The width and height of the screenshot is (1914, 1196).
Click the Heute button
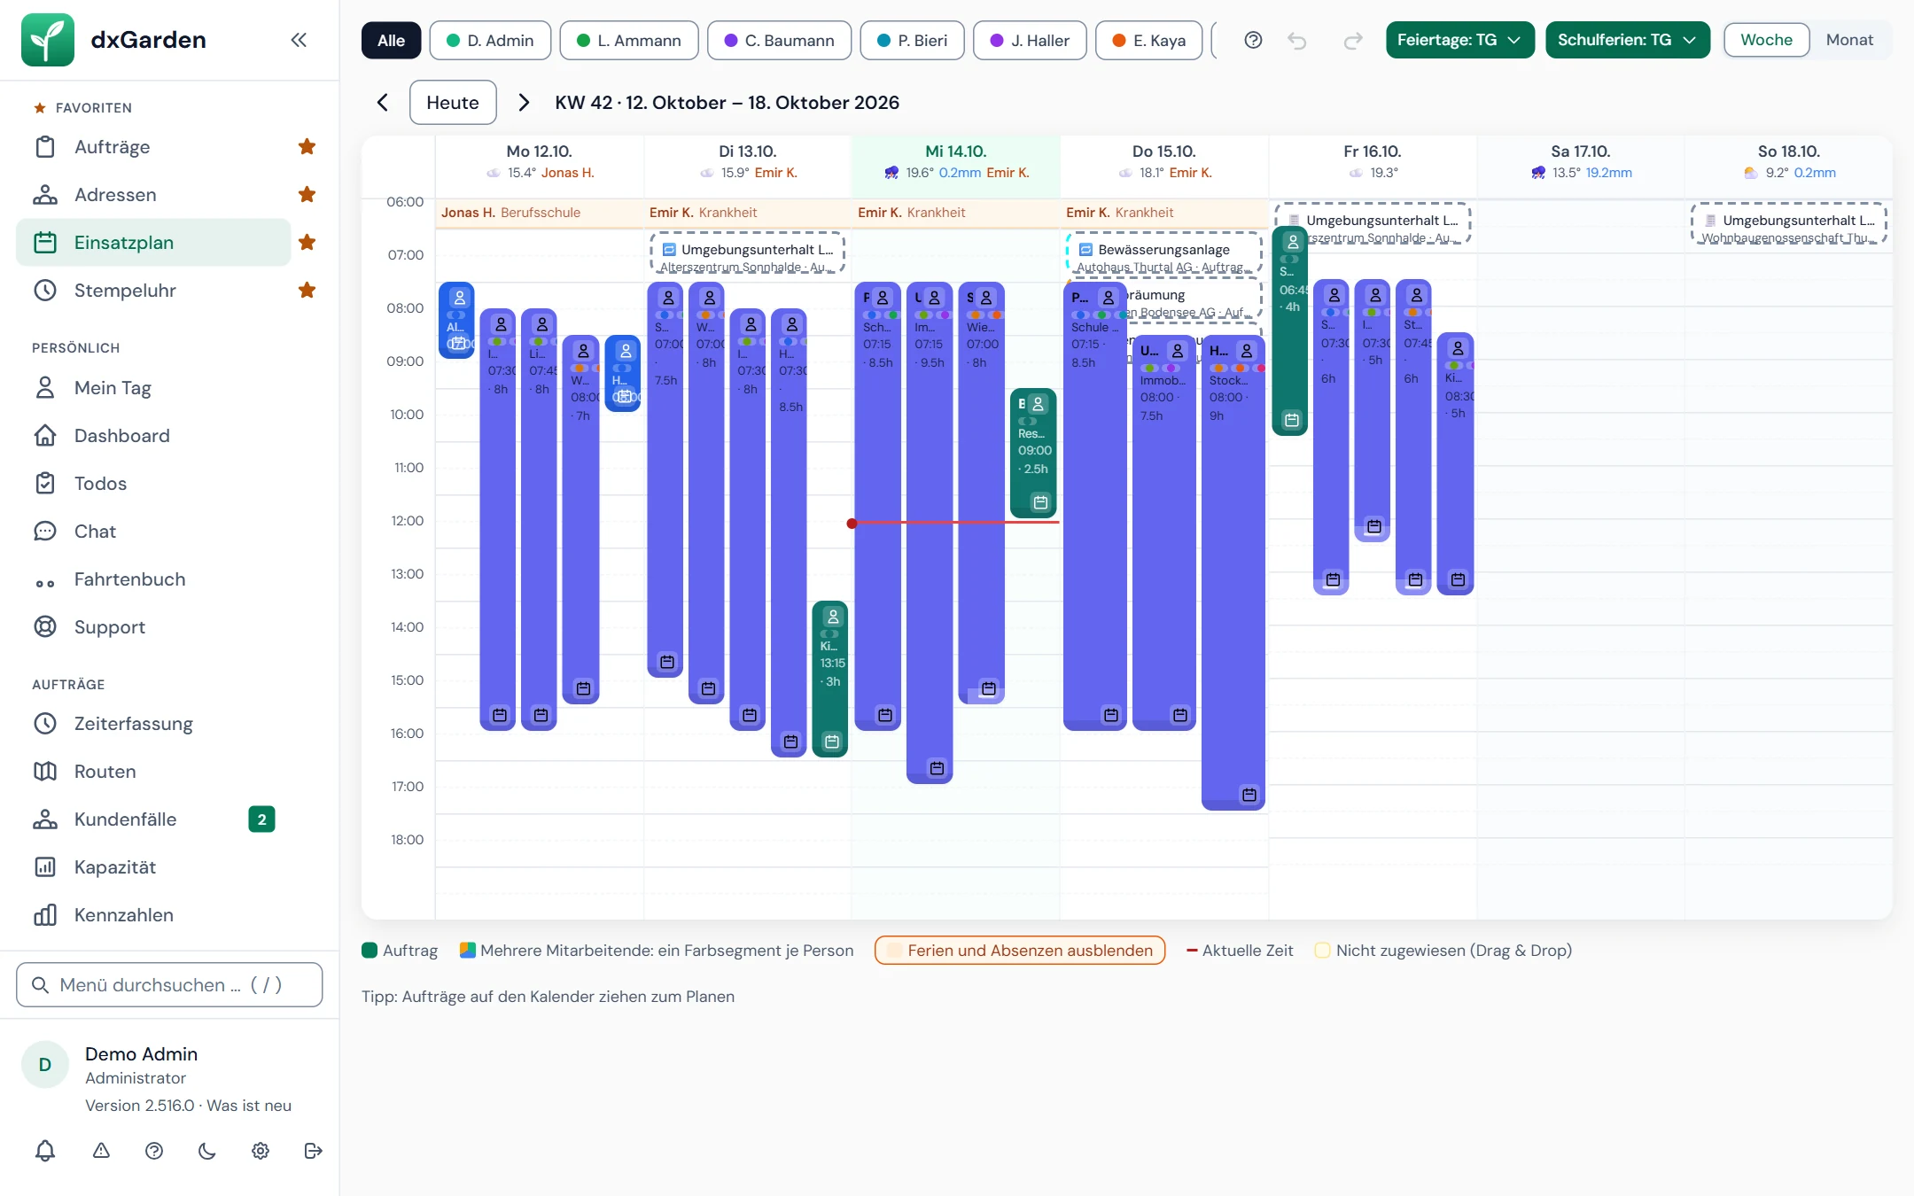click(453, 103)
